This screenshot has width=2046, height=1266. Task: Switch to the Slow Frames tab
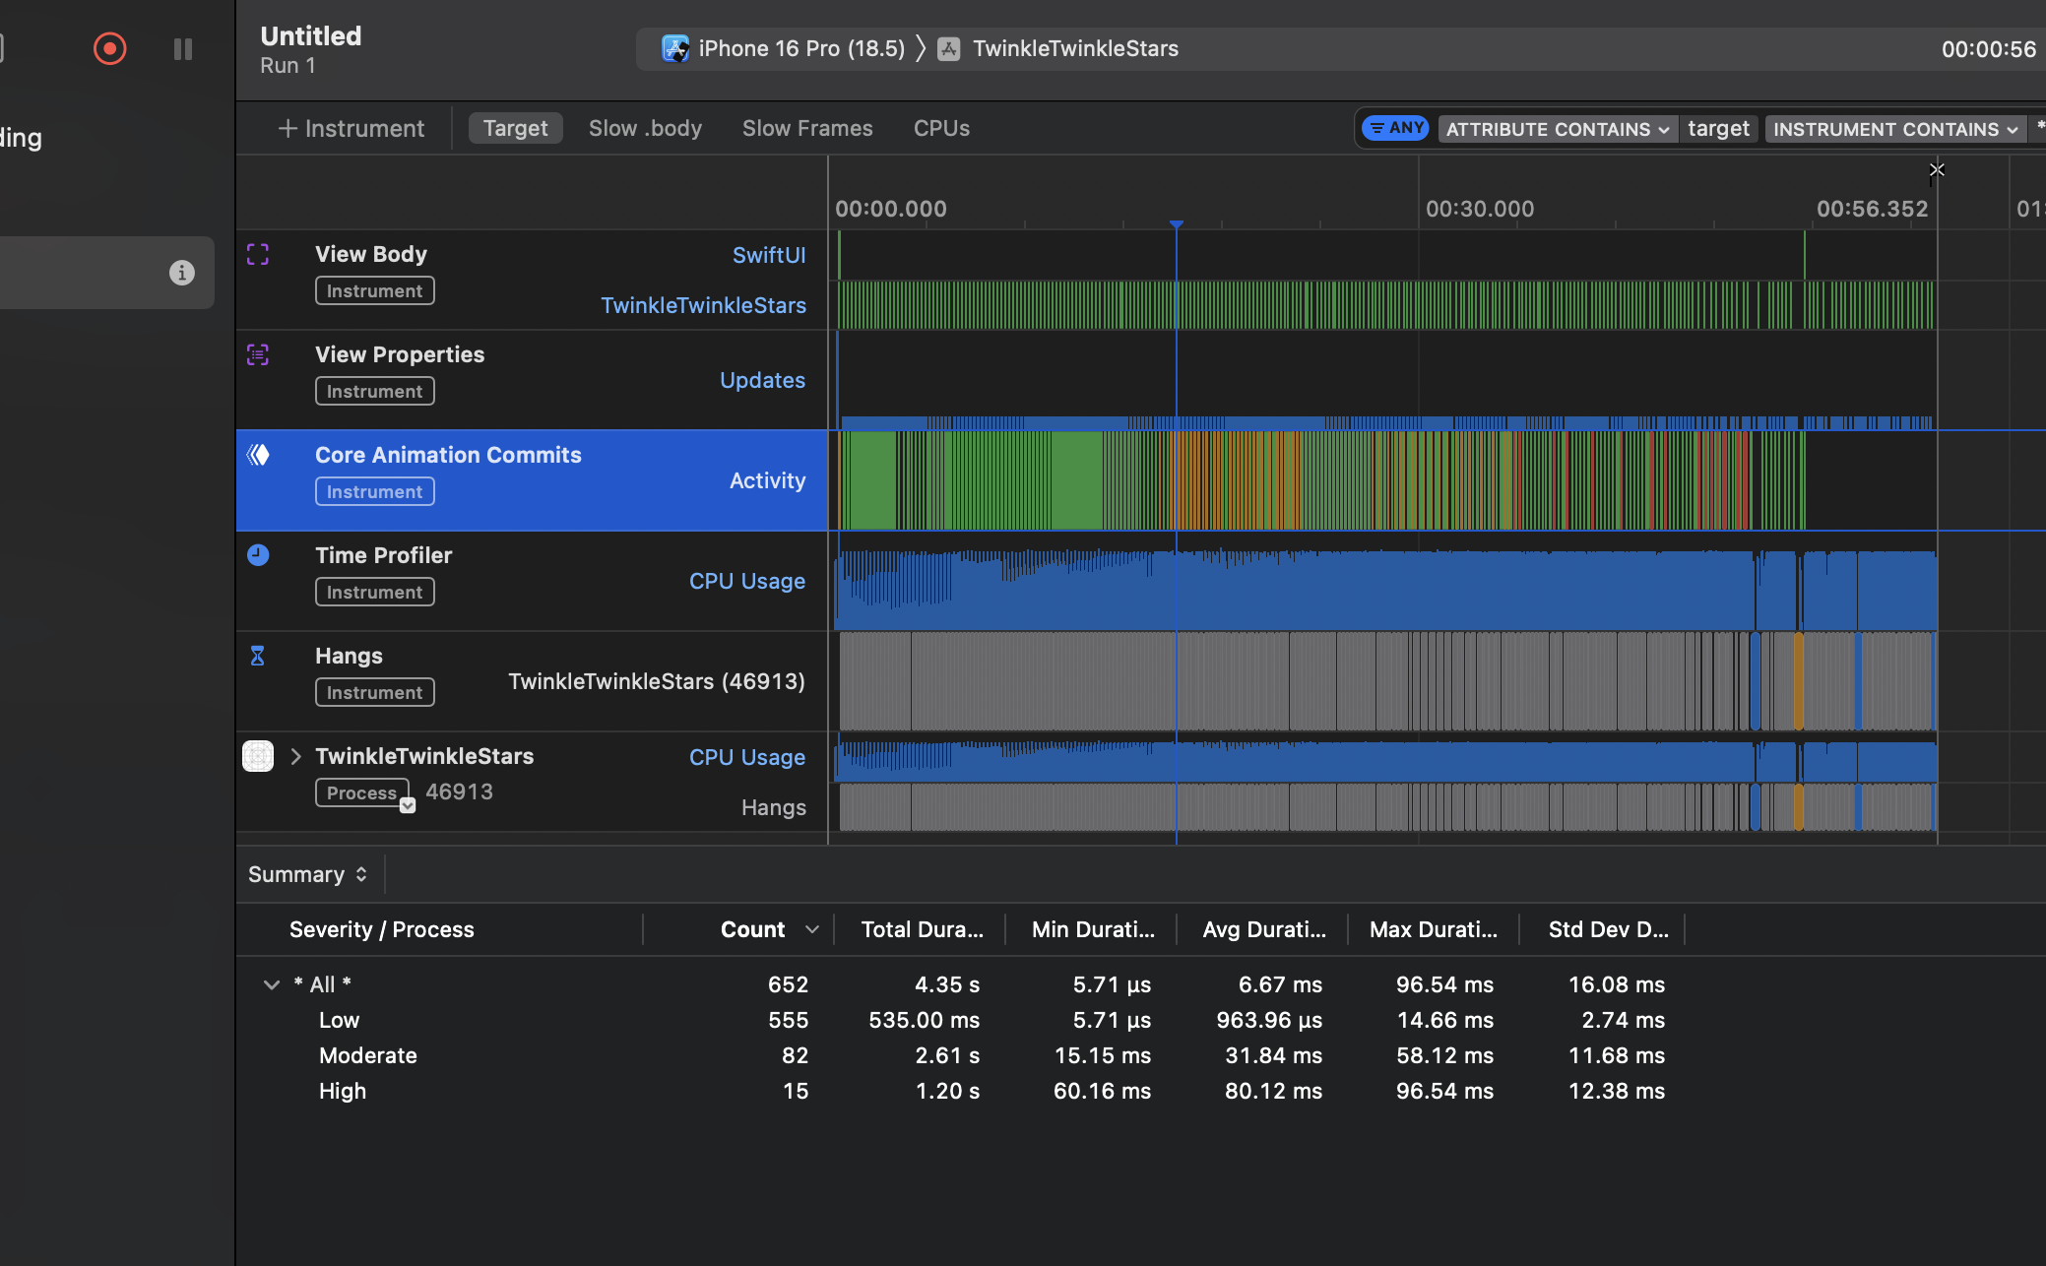(806, 128)
